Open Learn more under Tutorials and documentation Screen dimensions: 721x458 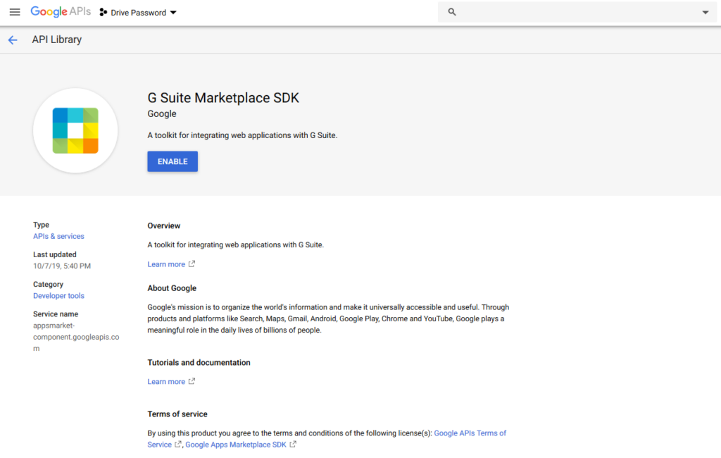(x=166, y=382)
